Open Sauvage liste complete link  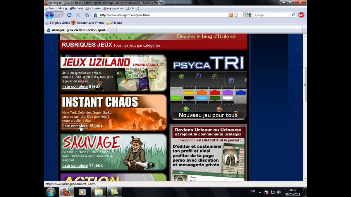coord(75,165)
